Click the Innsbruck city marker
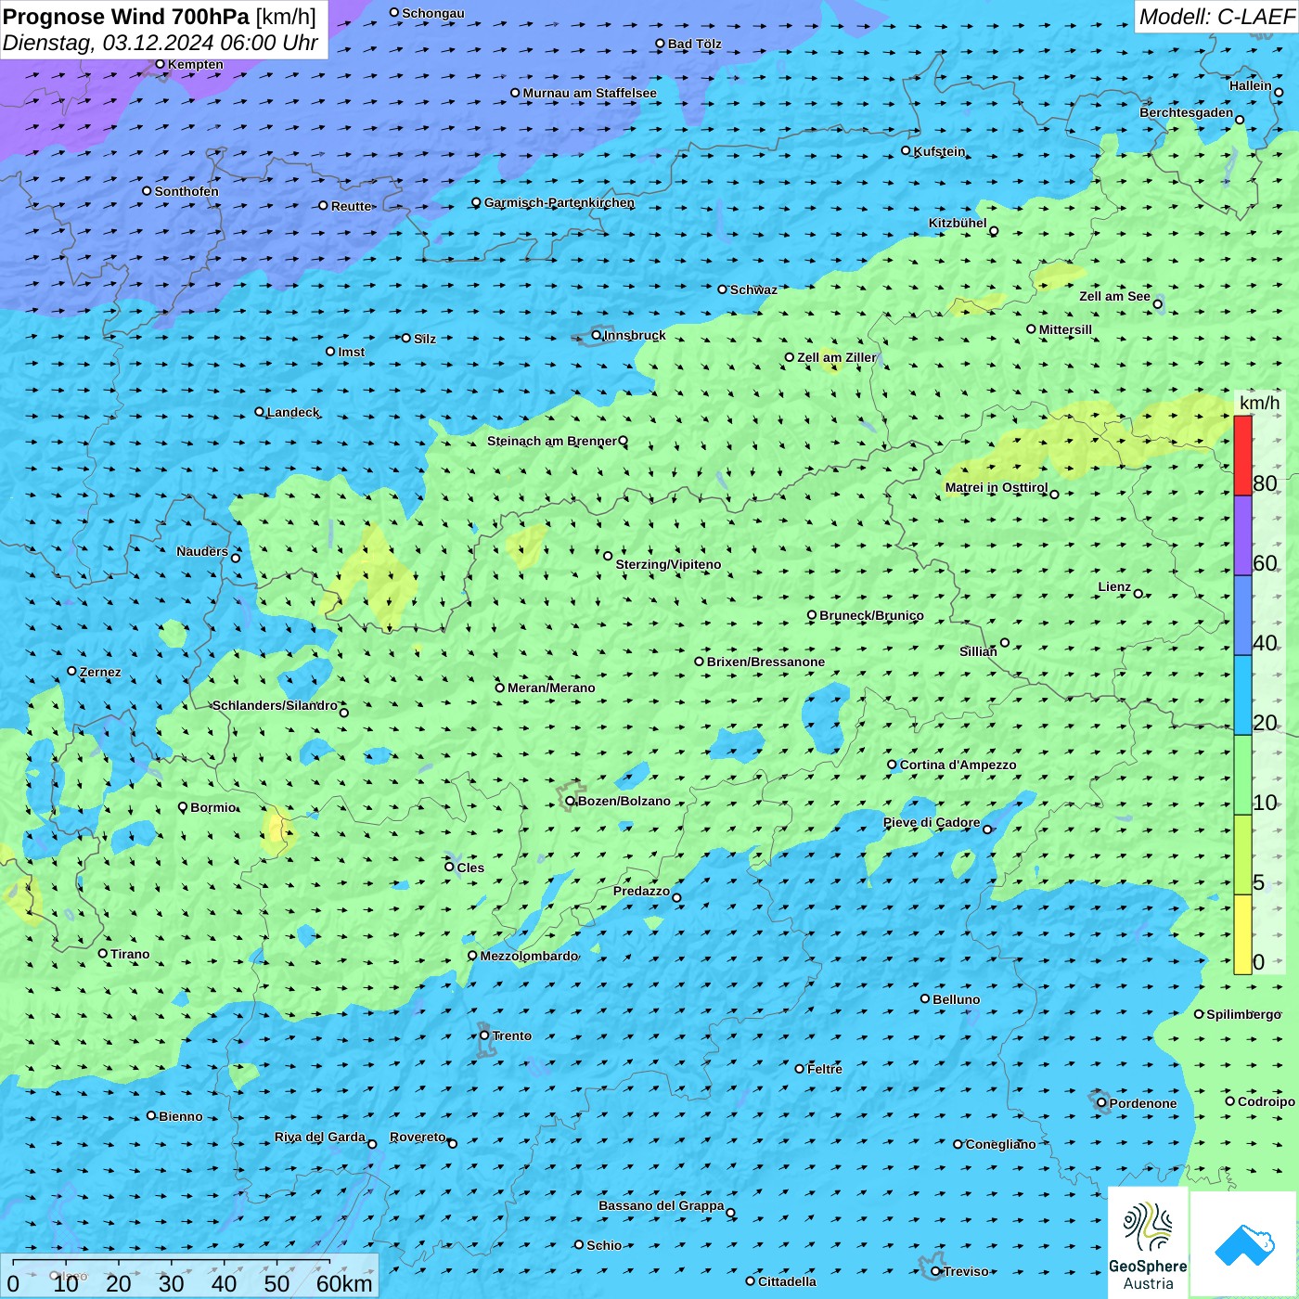The height and width of the screenshot is (1299, 1299). click(x=597, y=335)
